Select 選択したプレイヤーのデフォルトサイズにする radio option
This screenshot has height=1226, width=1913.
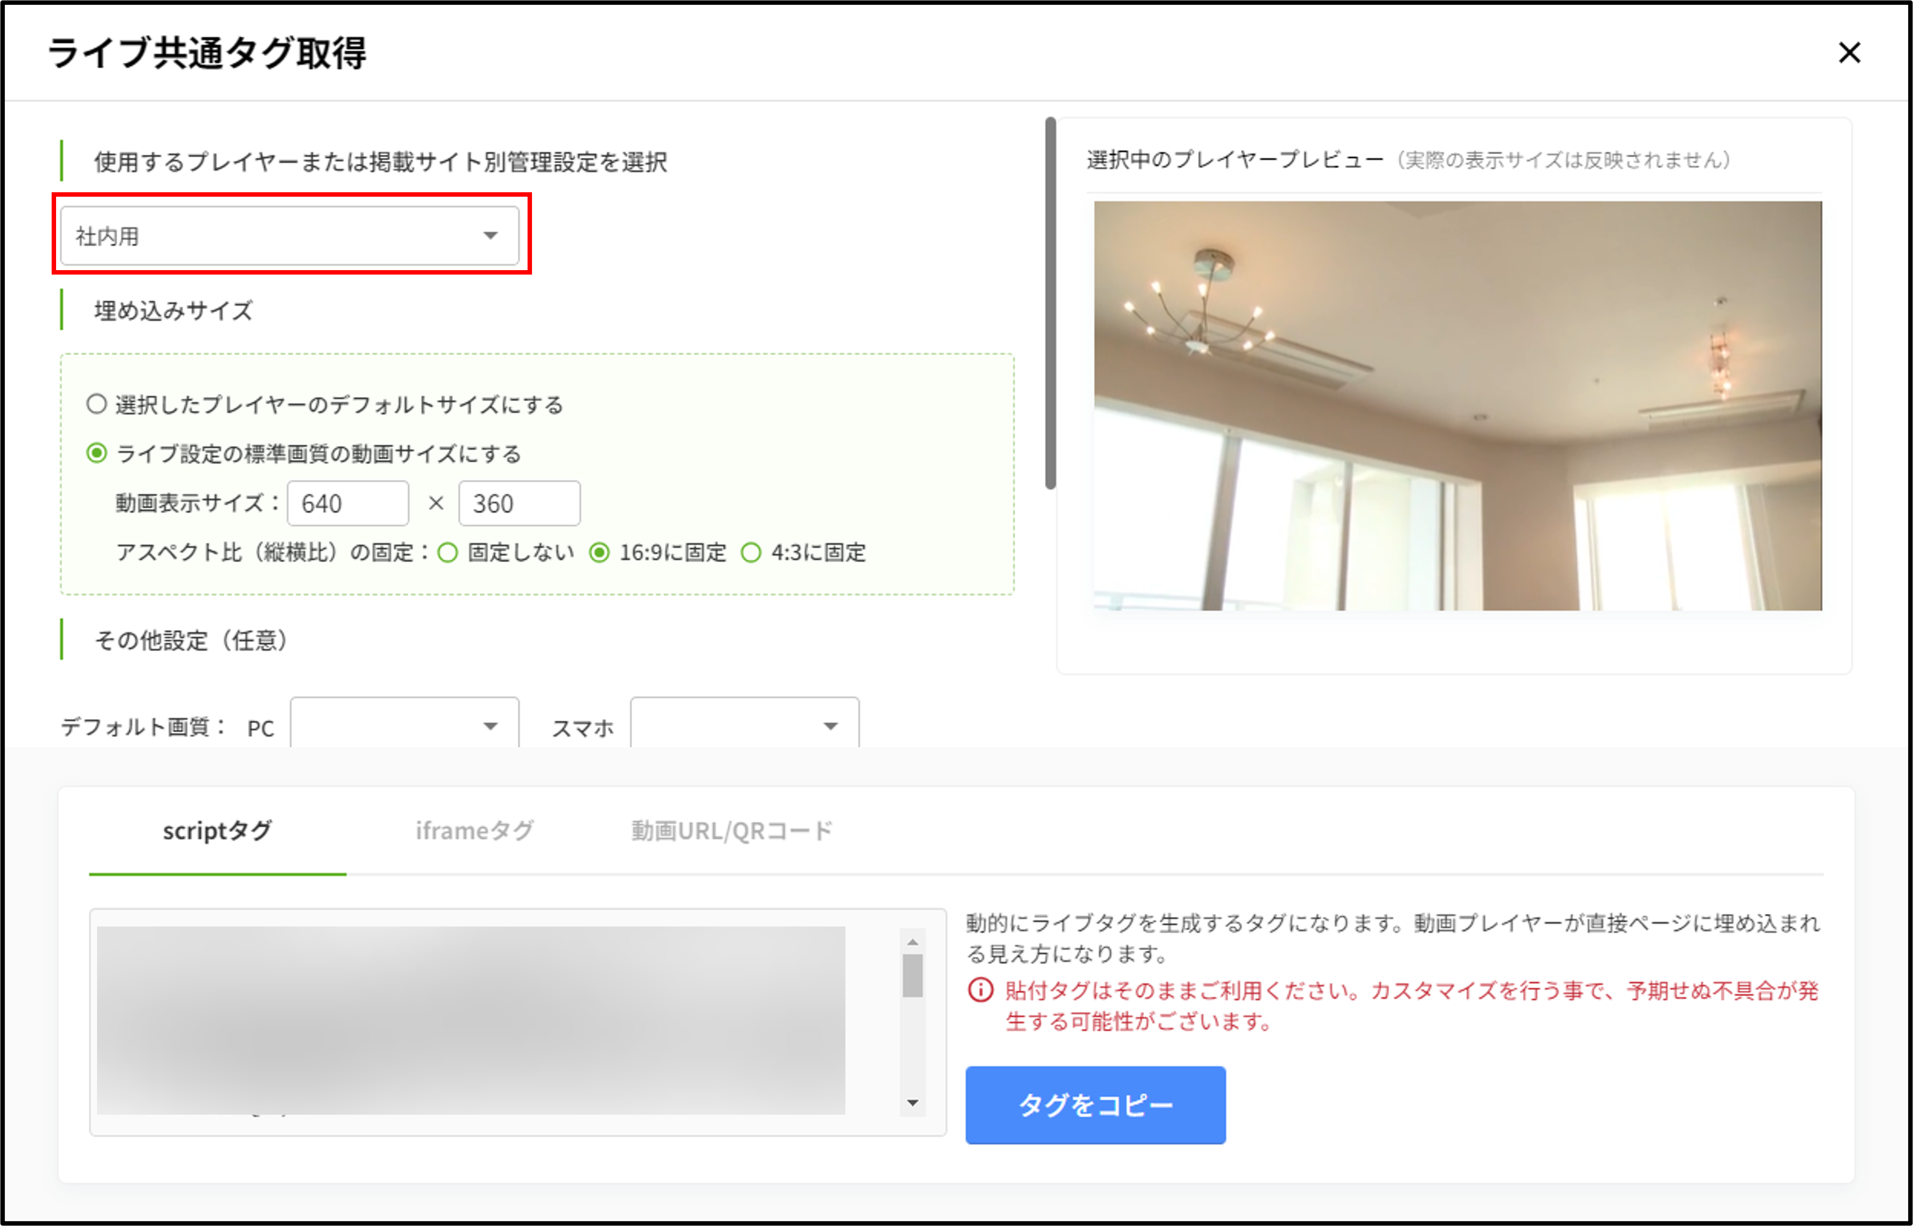coord(96,405)
